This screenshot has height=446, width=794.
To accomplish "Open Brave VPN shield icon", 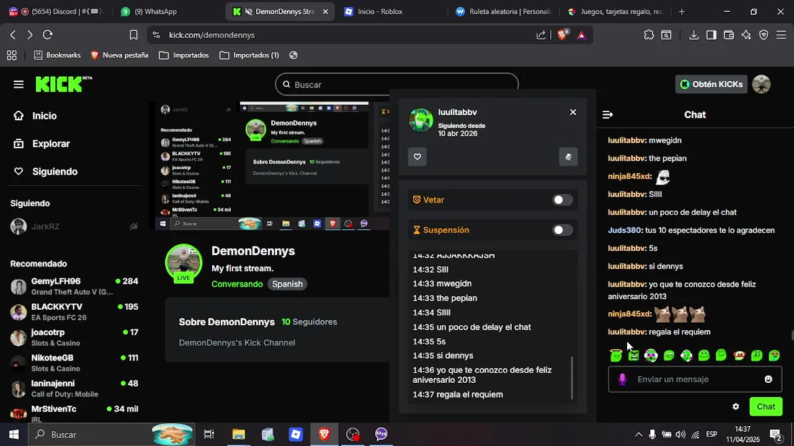I will point(764,35).
